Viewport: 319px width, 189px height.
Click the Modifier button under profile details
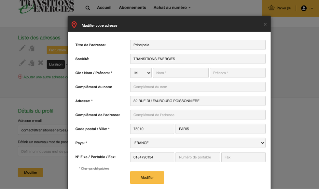point(31,172)
